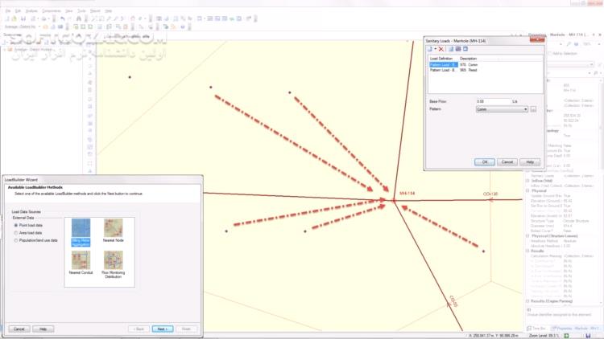Viewport: 604px width, 339px height.
Task: Click New load icon in Sanitary Loads
Action: pos(430,49)
